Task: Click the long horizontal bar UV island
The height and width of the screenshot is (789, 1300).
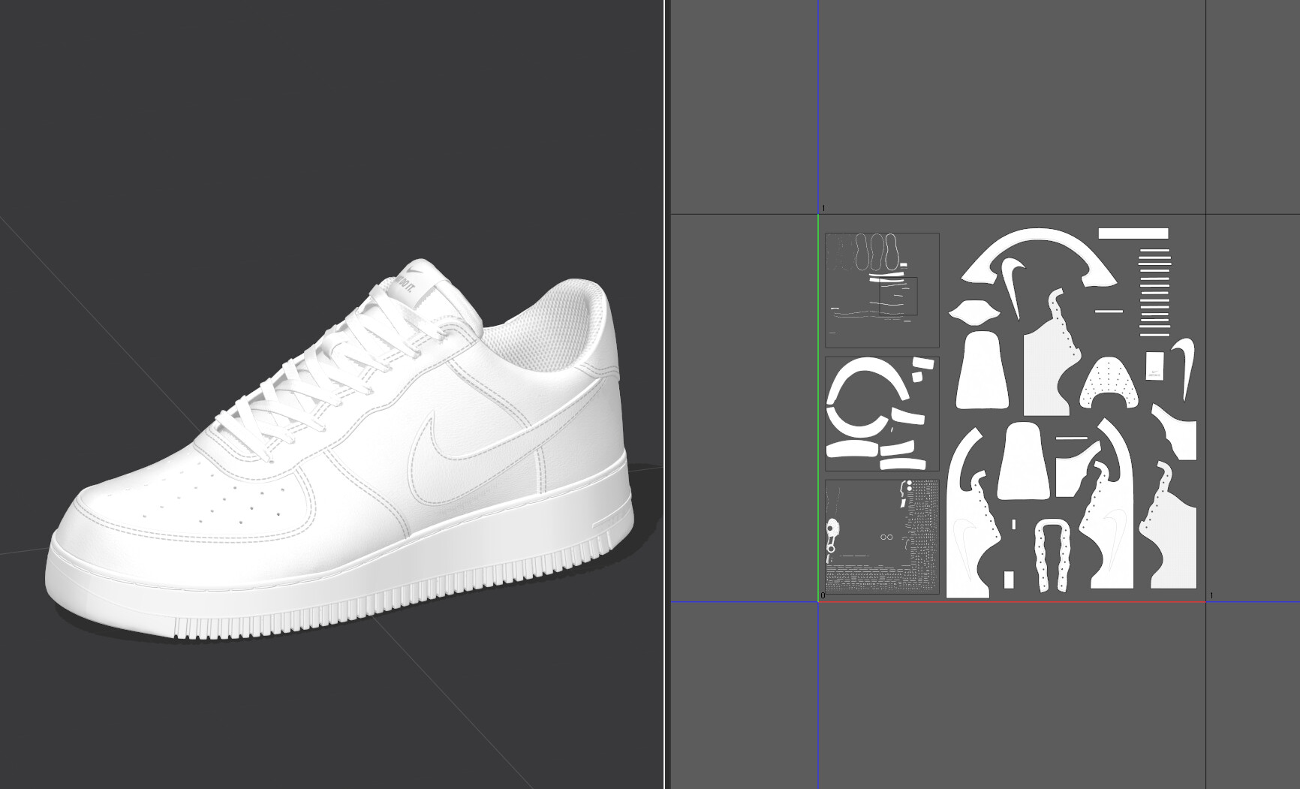Action: (x=1133, y=233)
